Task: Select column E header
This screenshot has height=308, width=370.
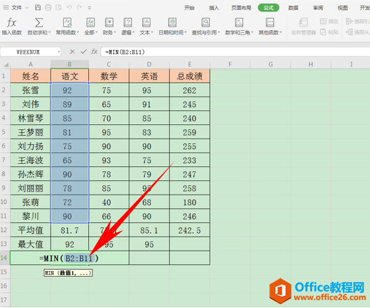Action: click(x=189, y=64)
